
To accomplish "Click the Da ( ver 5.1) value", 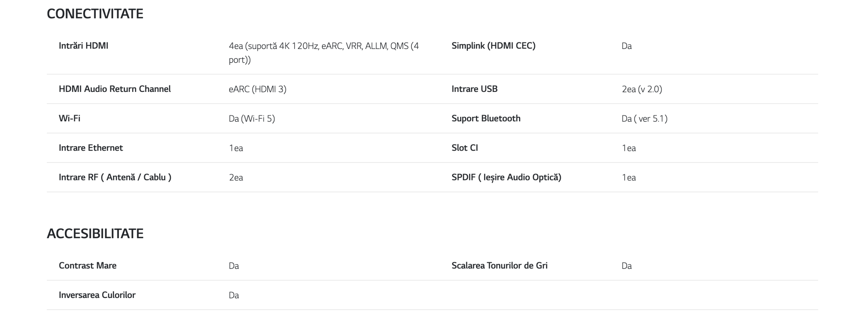I will (x=644, y=119).
